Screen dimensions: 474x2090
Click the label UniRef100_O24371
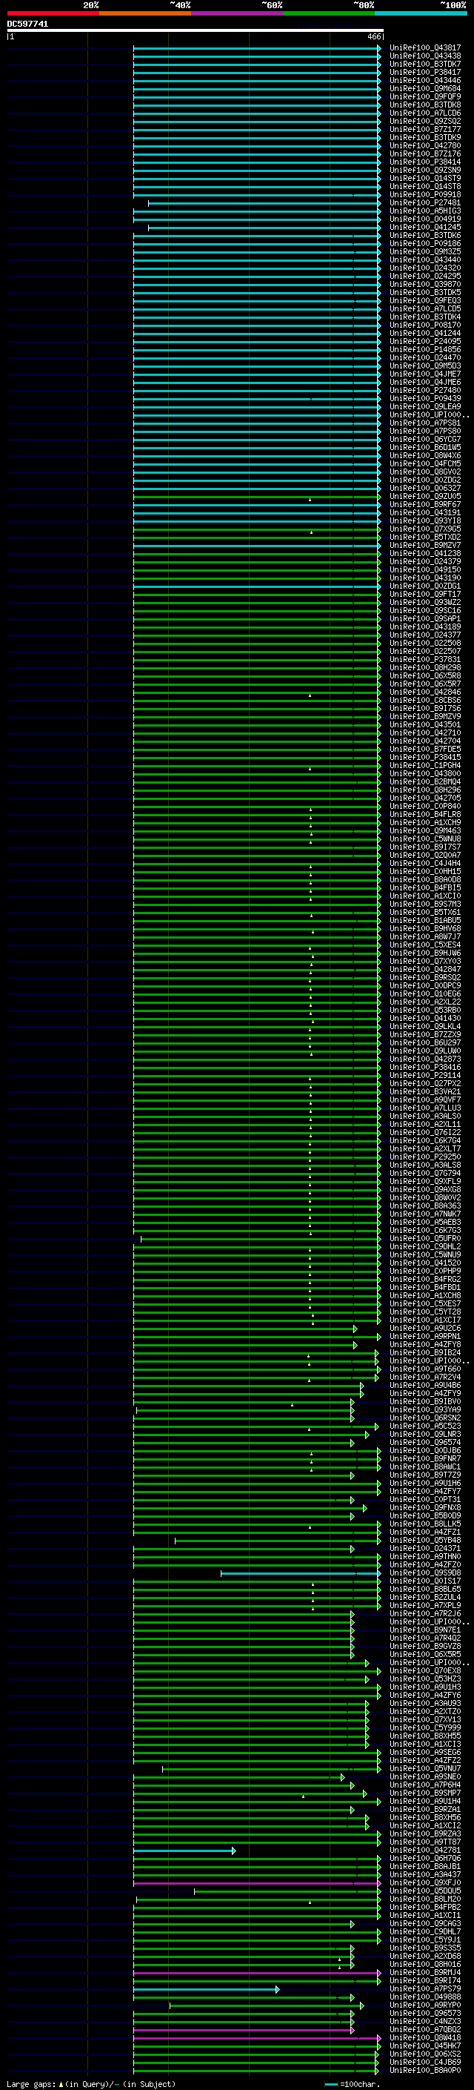(x=425, y=1549)
